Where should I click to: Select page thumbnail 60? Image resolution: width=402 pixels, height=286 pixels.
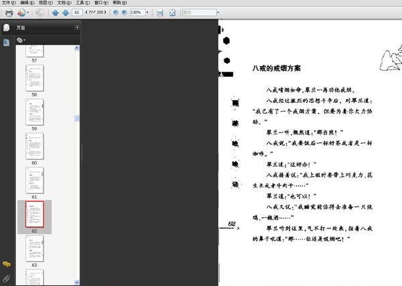[x=35, y=146]
